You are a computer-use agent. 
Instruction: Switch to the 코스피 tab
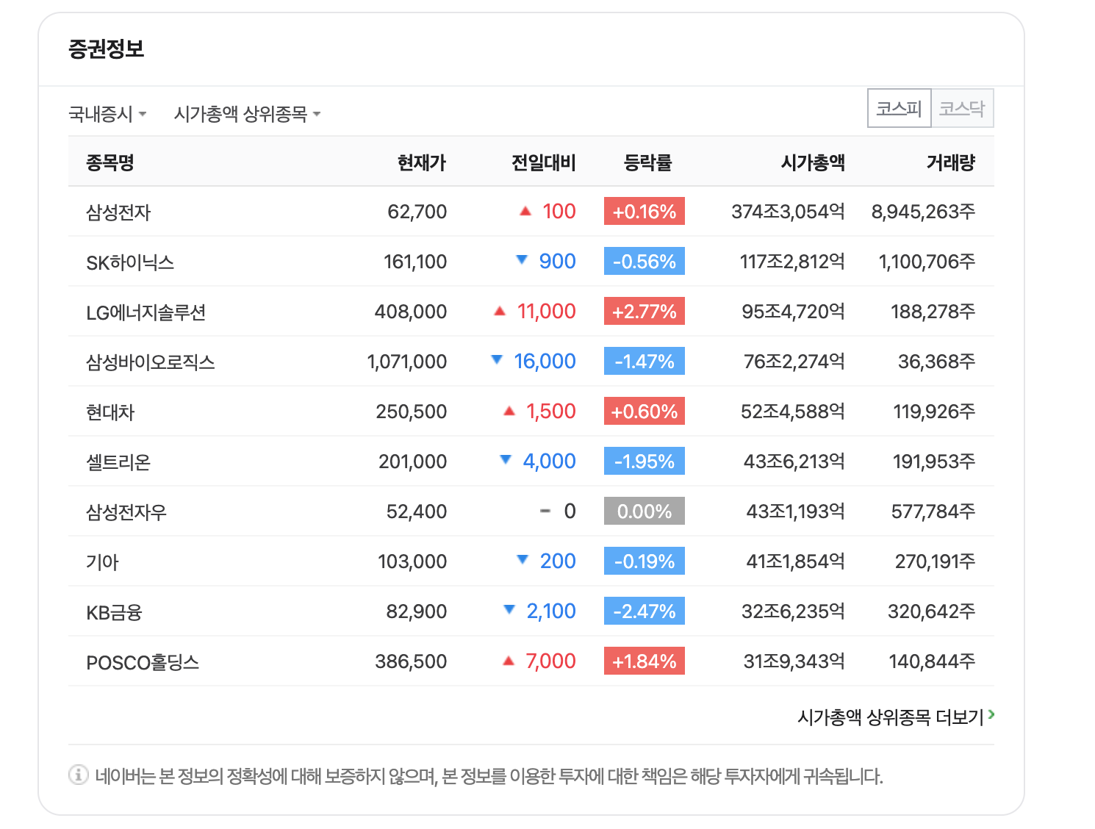click(899, 108)
